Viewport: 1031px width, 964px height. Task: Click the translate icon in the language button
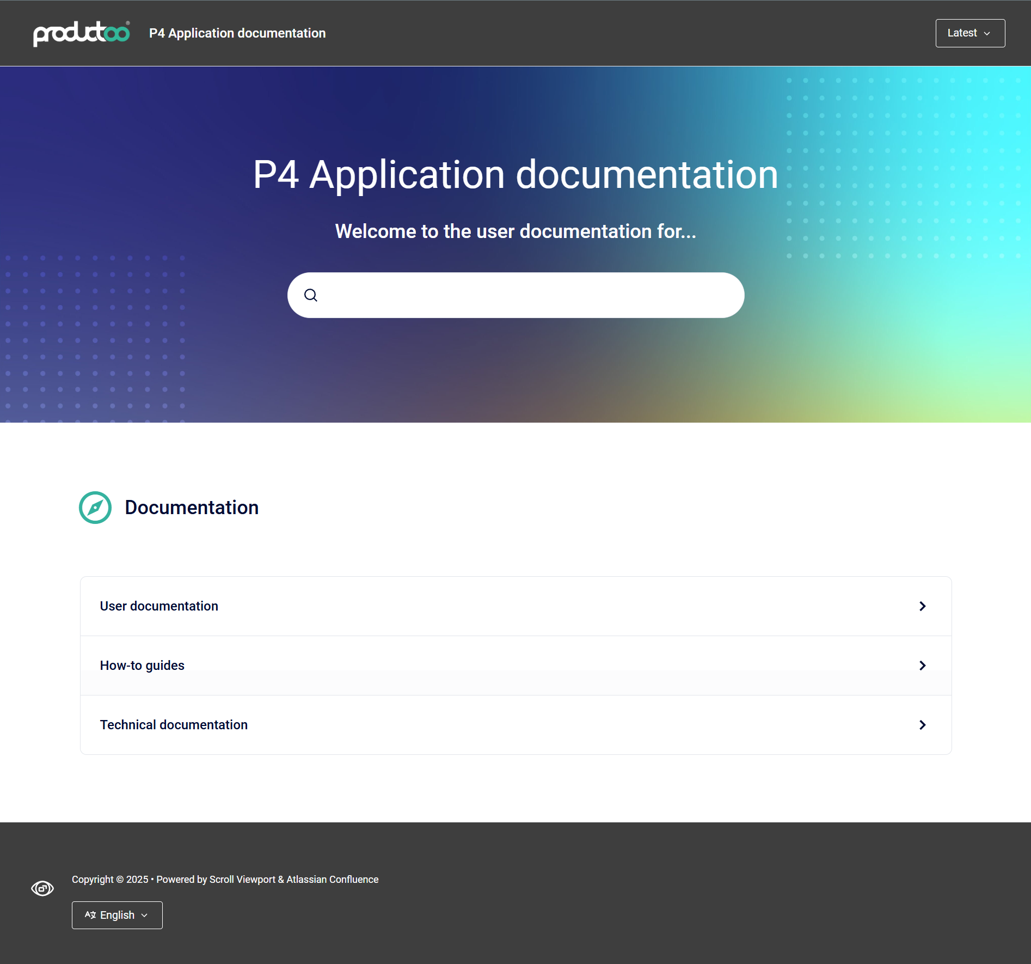[x=90, y=915]
